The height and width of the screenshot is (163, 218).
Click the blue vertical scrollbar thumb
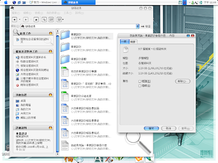[x=57, y=93]
